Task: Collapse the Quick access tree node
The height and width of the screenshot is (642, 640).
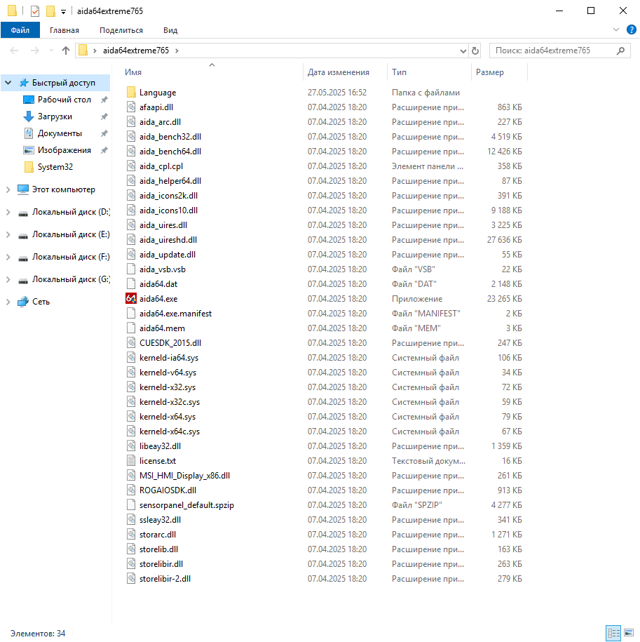Action: [x=8, y=83]
